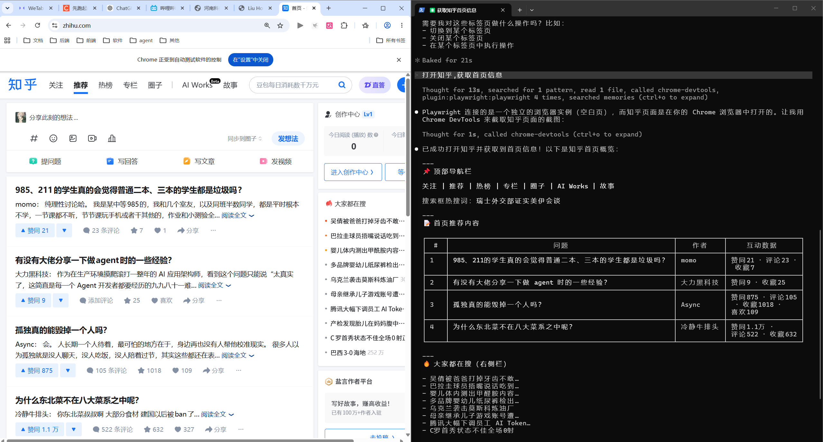This screenshot has width=823, height=442.
Task: Open more options for the agent经验 answer
Action: pos(219,300)
